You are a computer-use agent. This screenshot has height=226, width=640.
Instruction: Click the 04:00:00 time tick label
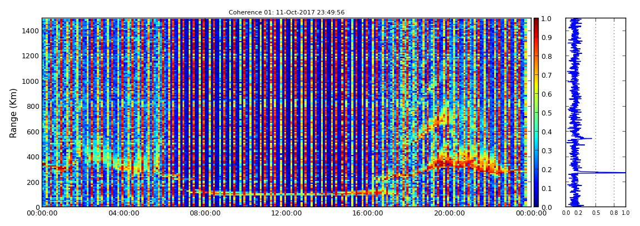(123, 213)
